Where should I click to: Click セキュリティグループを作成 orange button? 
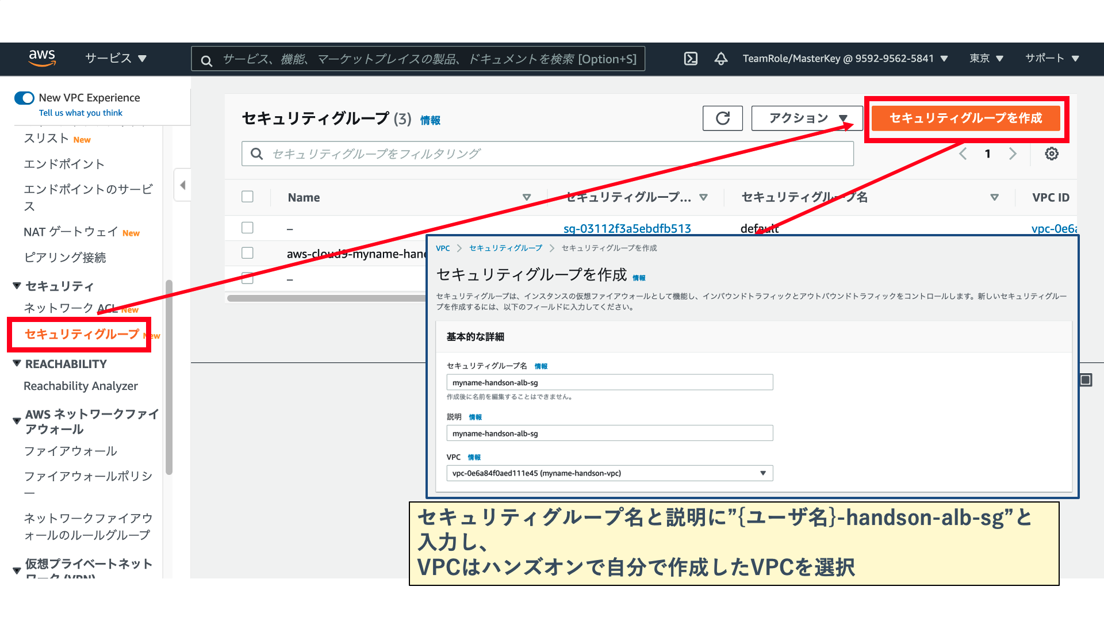coord(965,118)
